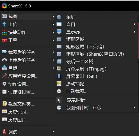Screen dimensions: 139x136
Task: Click the ShareX logo icon in title bar
Action: pyautogui.click(x=4, y=6)
